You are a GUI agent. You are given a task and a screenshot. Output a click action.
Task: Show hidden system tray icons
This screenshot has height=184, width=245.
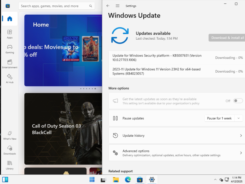tap(215, 180)
